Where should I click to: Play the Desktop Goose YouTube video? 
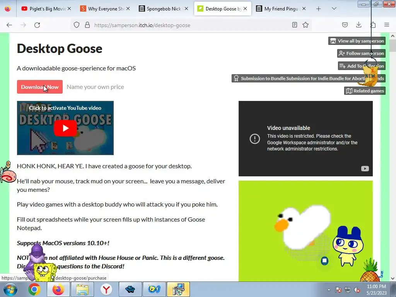pos(65,128)
